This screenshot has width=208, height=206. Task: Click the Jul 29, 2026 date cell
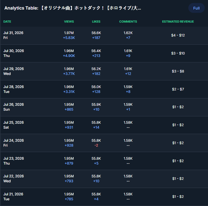pyautogui.click(x=14, y=71)
